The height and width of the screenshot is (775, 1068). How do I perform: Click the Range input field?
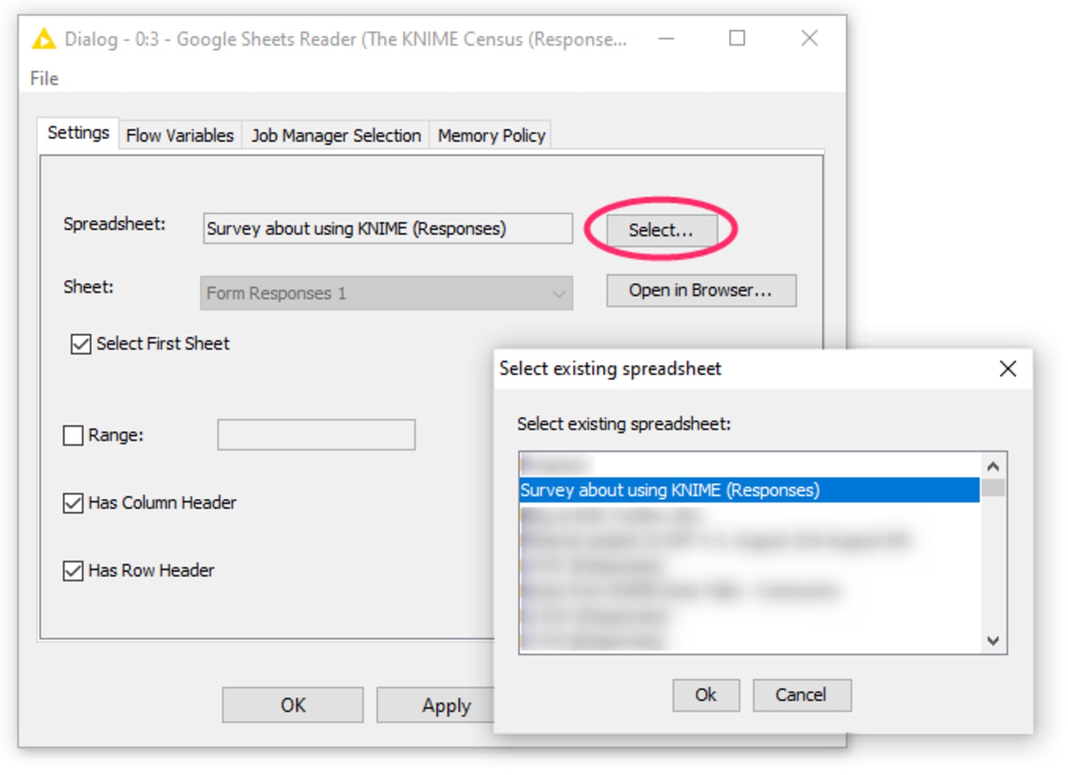coord(316,435)
